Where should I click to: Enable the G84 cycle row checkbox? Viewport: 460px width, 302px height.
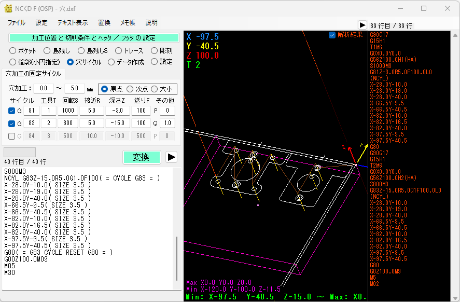pyautogui.click(x=12, y=136)
